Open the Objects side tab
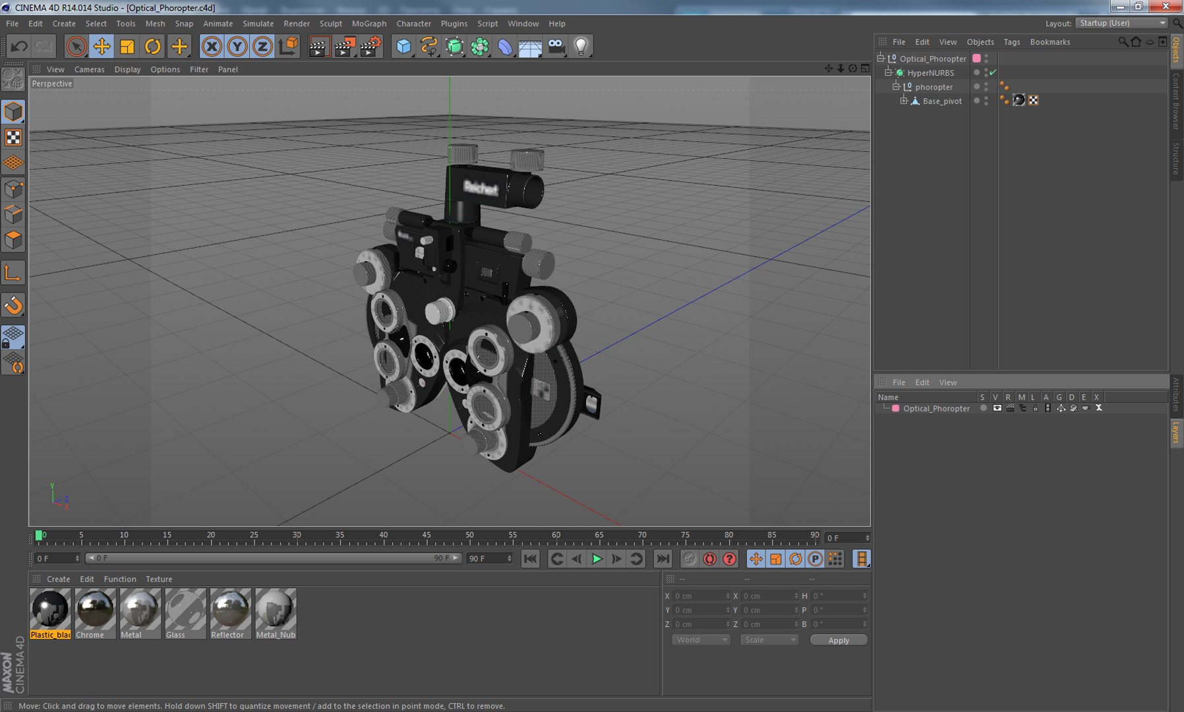The height and width of the screenshot is (712, 1184). point(1176,50)
